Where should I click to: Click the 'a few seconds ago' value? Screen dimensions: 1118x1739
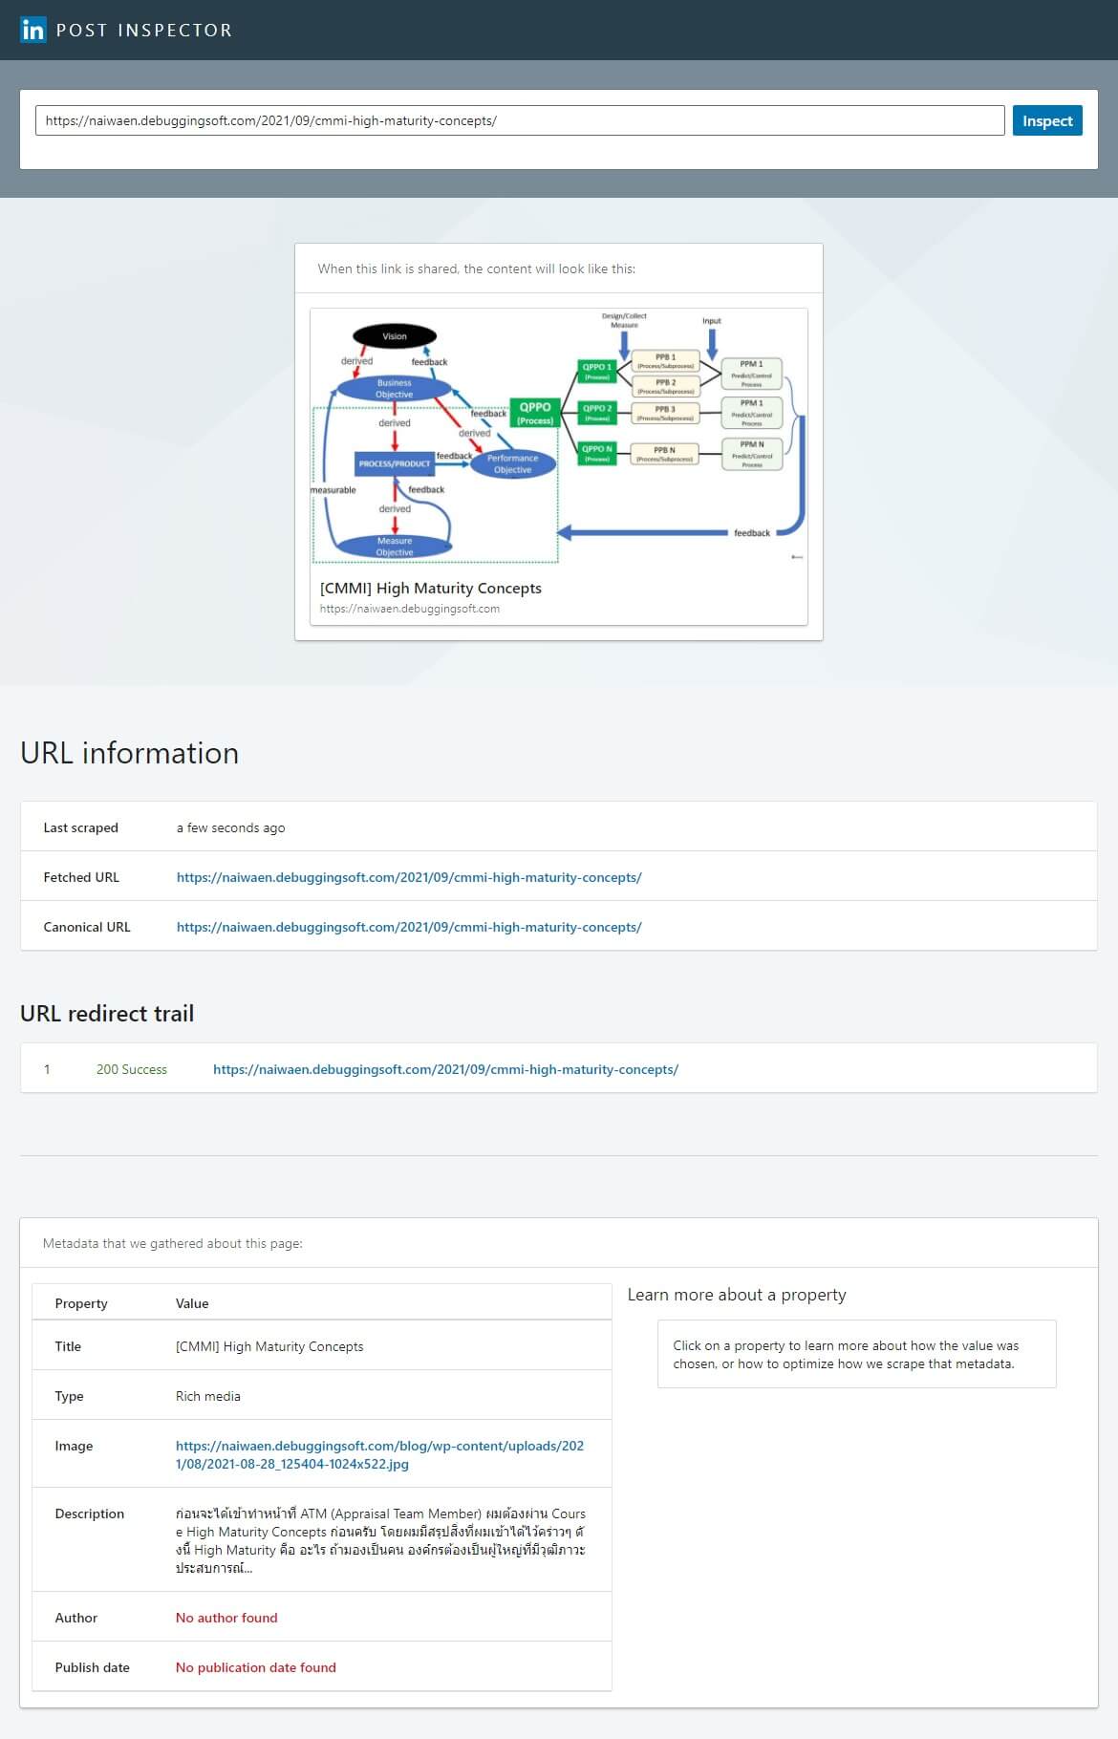point(230,827)
